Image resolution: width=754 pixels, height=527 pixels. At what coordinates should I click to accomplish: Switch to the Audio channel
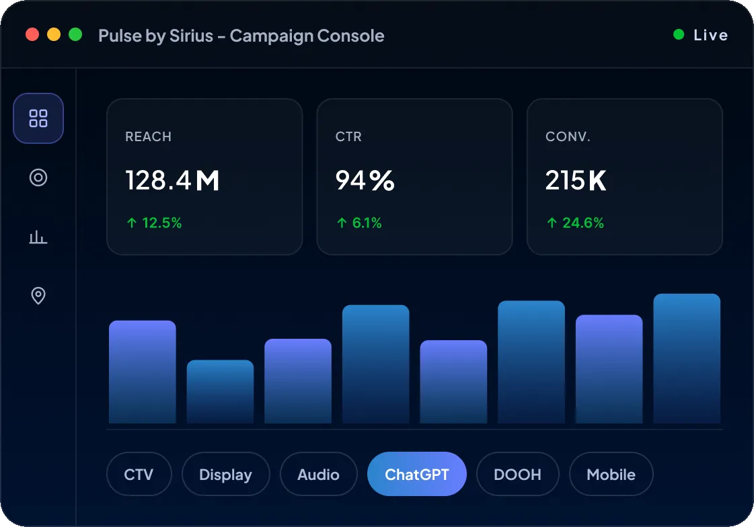(318, 474)
